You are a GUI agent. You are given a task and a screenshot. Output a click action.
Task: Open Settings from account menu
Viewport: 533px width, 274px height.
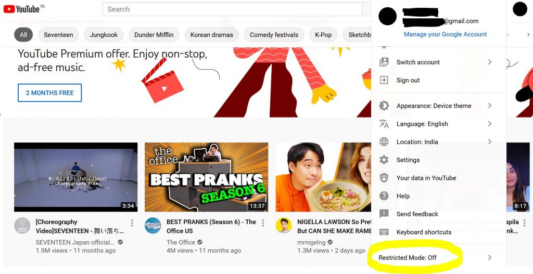(437, 160)
